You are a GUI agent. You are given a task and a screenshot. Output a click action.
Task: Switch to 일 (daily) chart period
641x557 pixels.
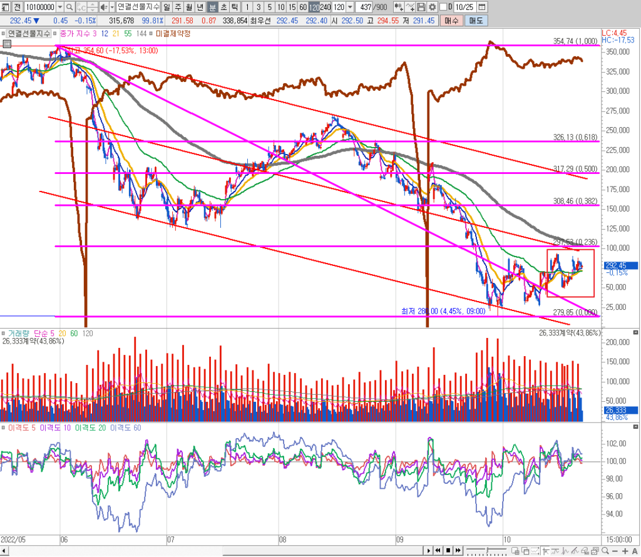pos(167,7)
